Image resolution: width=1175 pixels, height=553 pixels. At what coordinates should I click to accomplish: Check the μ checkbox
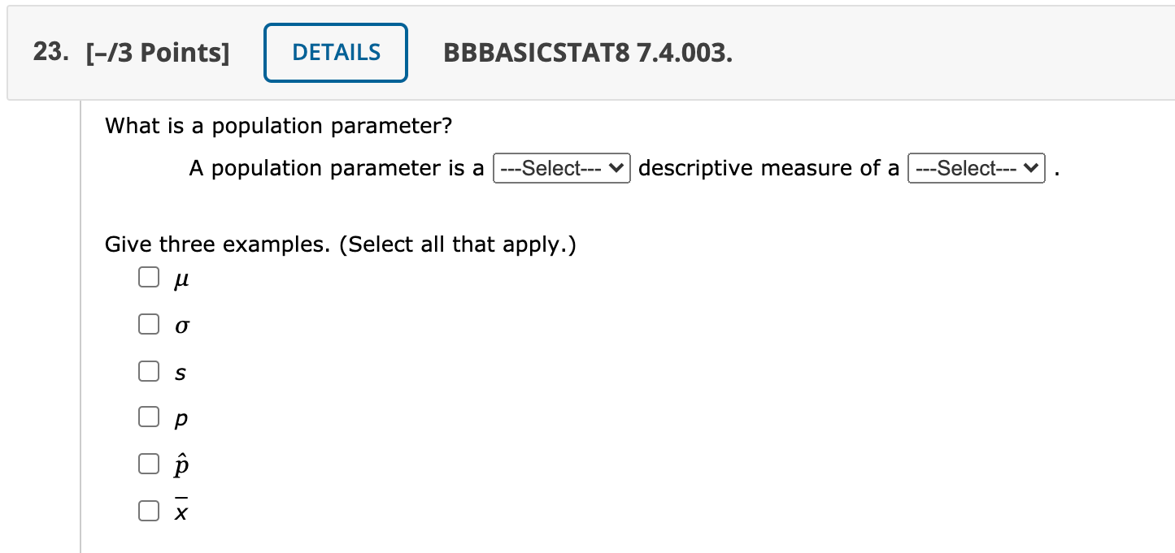coord(149,277)
